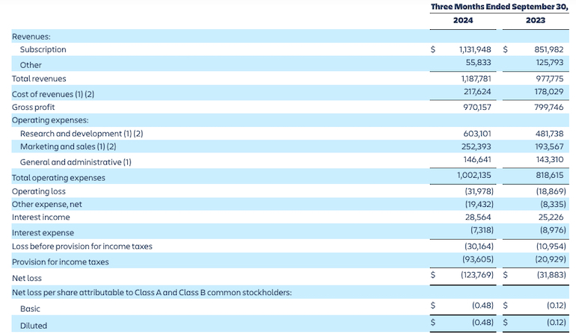The width and height of the screenshot is (576, 334).
Task: Click the 'Cost of revenues (1) (2)' label
Action: click(53, 94)
